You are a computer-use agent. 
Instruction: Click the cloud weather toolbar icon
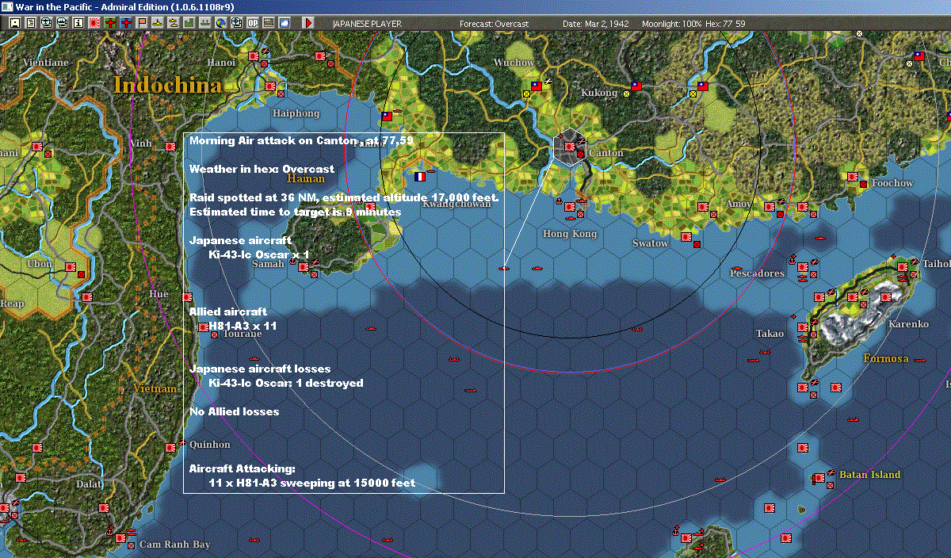pyautogui.click(x=284, y=23)
